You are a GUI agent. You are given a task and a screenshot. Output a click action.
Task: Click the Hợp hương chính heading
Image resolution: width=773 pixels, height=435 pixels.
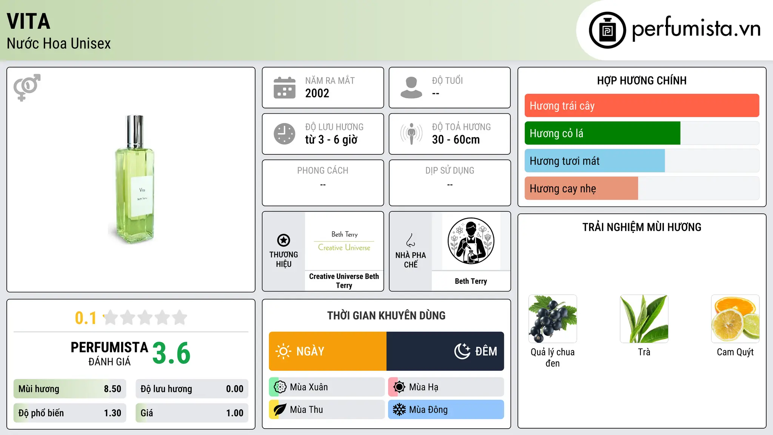pyautogui.click(x=642, y=80)
